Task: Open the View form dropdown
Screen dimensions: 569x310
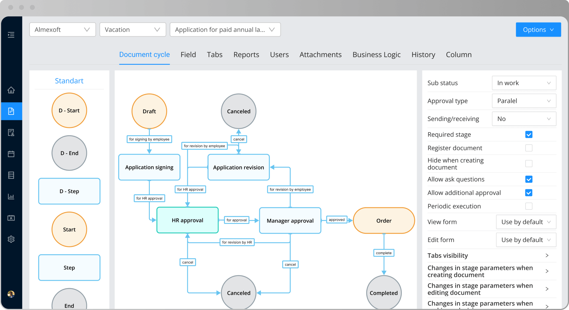Action: [526, 222]
